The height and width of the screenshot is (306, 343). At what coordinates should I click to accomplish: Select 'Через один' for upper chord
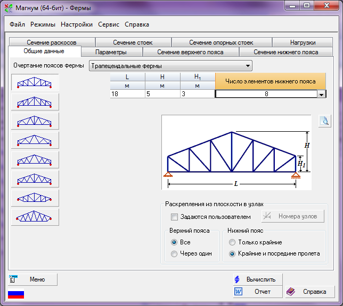[x=174, y=254]
